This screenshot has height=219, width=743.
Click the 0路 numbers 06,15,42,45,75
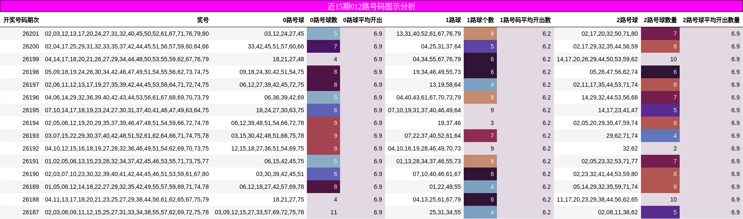pos(284,161)
